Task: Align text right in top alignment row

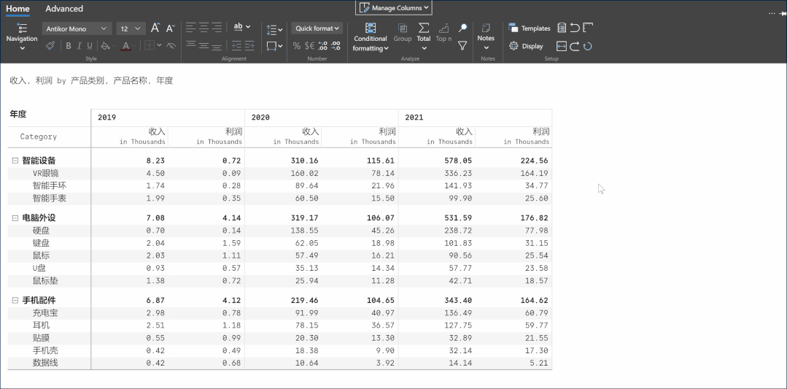Action: [x=217, y=27]
